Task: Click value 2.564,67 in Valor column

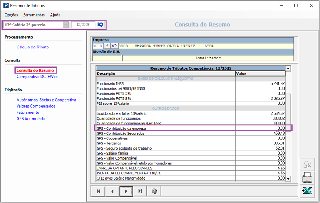Action: pyautogui.click(x=278, y=113)
